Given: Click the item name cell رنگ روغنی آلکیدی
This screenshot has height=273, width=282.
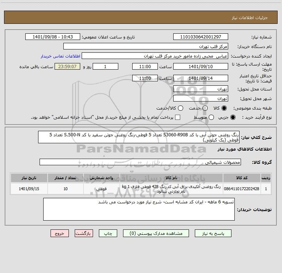Looking at the screenshot, I should pos(171,189).
